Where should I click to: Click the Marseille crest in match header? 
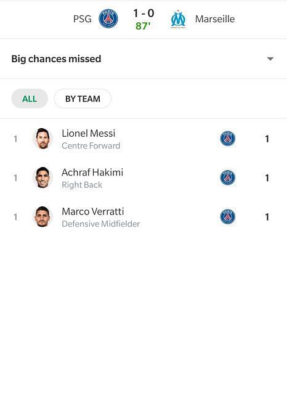click(x=178, y=19)
